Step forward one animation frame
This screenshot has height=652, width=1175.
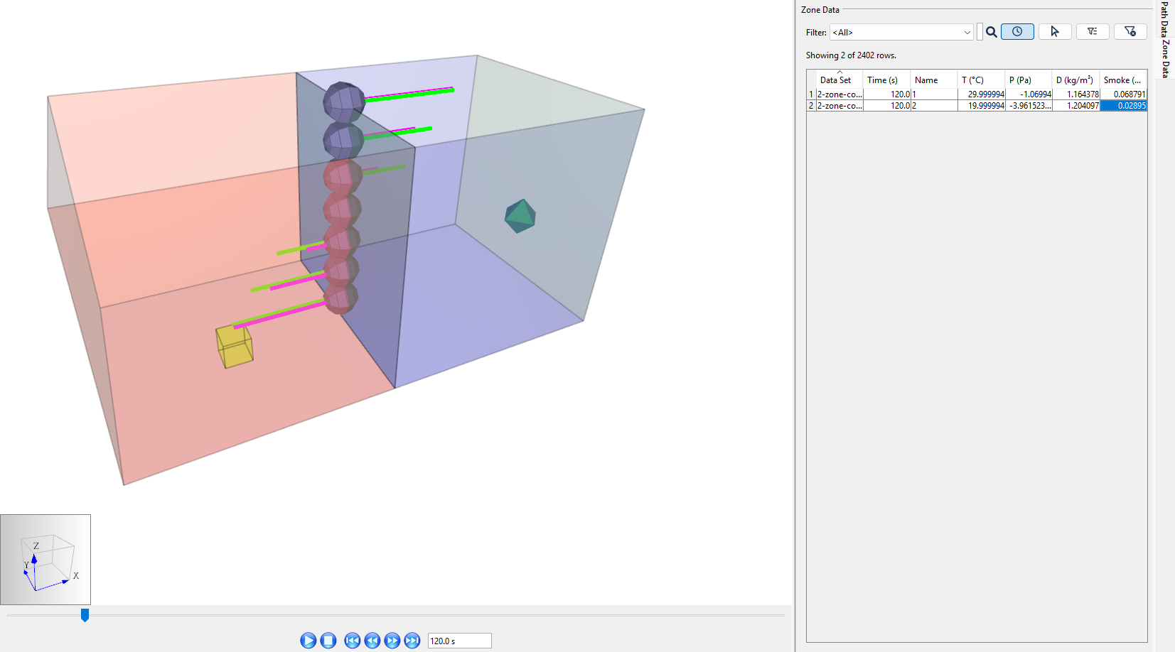pyautogui.click(x=391, y=640)
